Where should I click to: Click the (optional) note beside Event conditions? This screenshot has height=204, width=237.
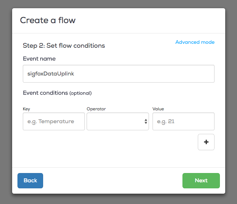(81, 93)
